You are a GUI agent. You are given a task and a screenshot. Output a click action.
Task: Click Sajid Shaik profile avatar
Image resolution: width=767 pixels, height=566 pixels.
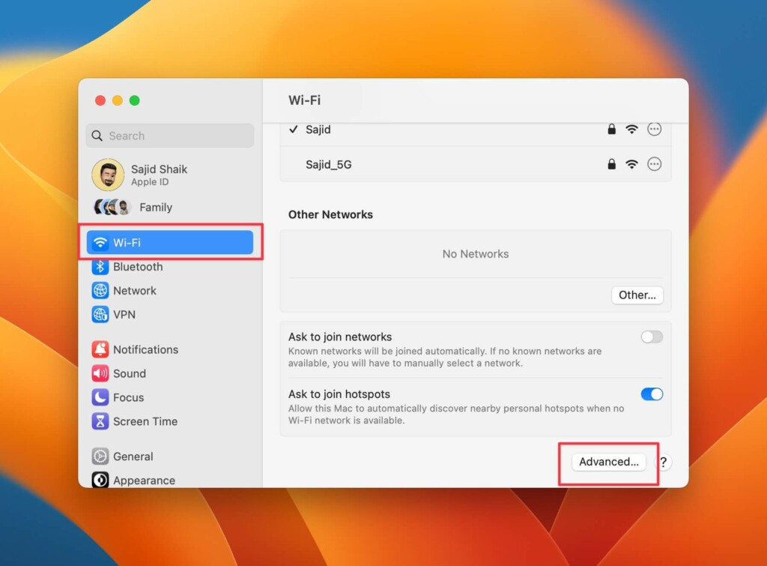coord(108,175)
